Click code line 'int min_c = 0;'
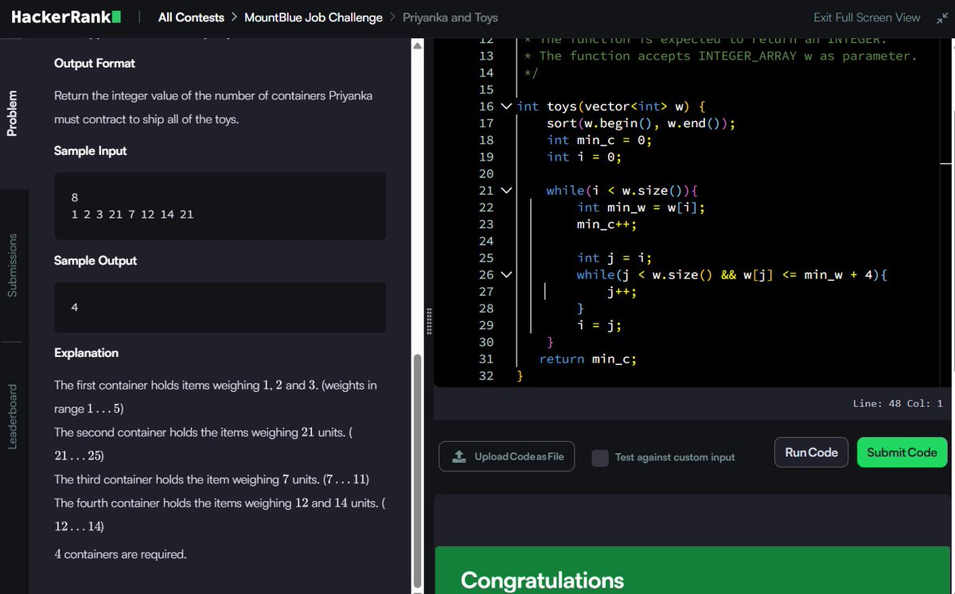Image resolution: width=955 pixels, height=594 pixels. point(599,140)
